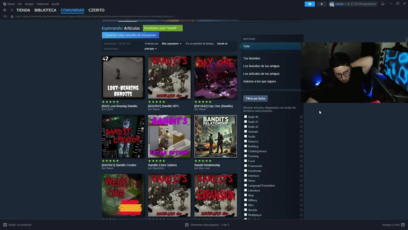Click the czerito profile avatar
This screenshot has height=230, width=408.
pyautogui.click(x=331, y=4)
